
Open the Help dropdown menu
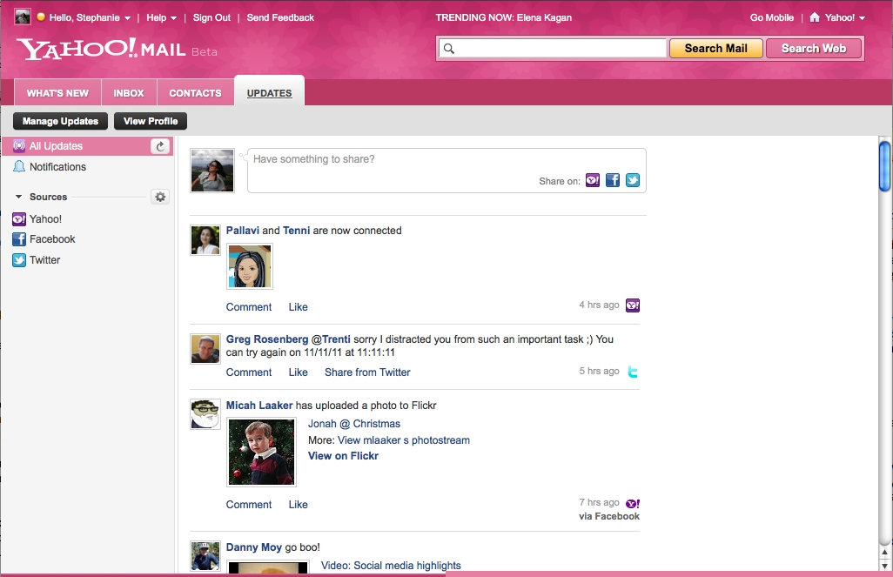pos(161,17)
